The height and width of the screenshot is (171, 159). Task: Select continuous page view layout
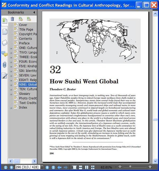tap(81, 167)
